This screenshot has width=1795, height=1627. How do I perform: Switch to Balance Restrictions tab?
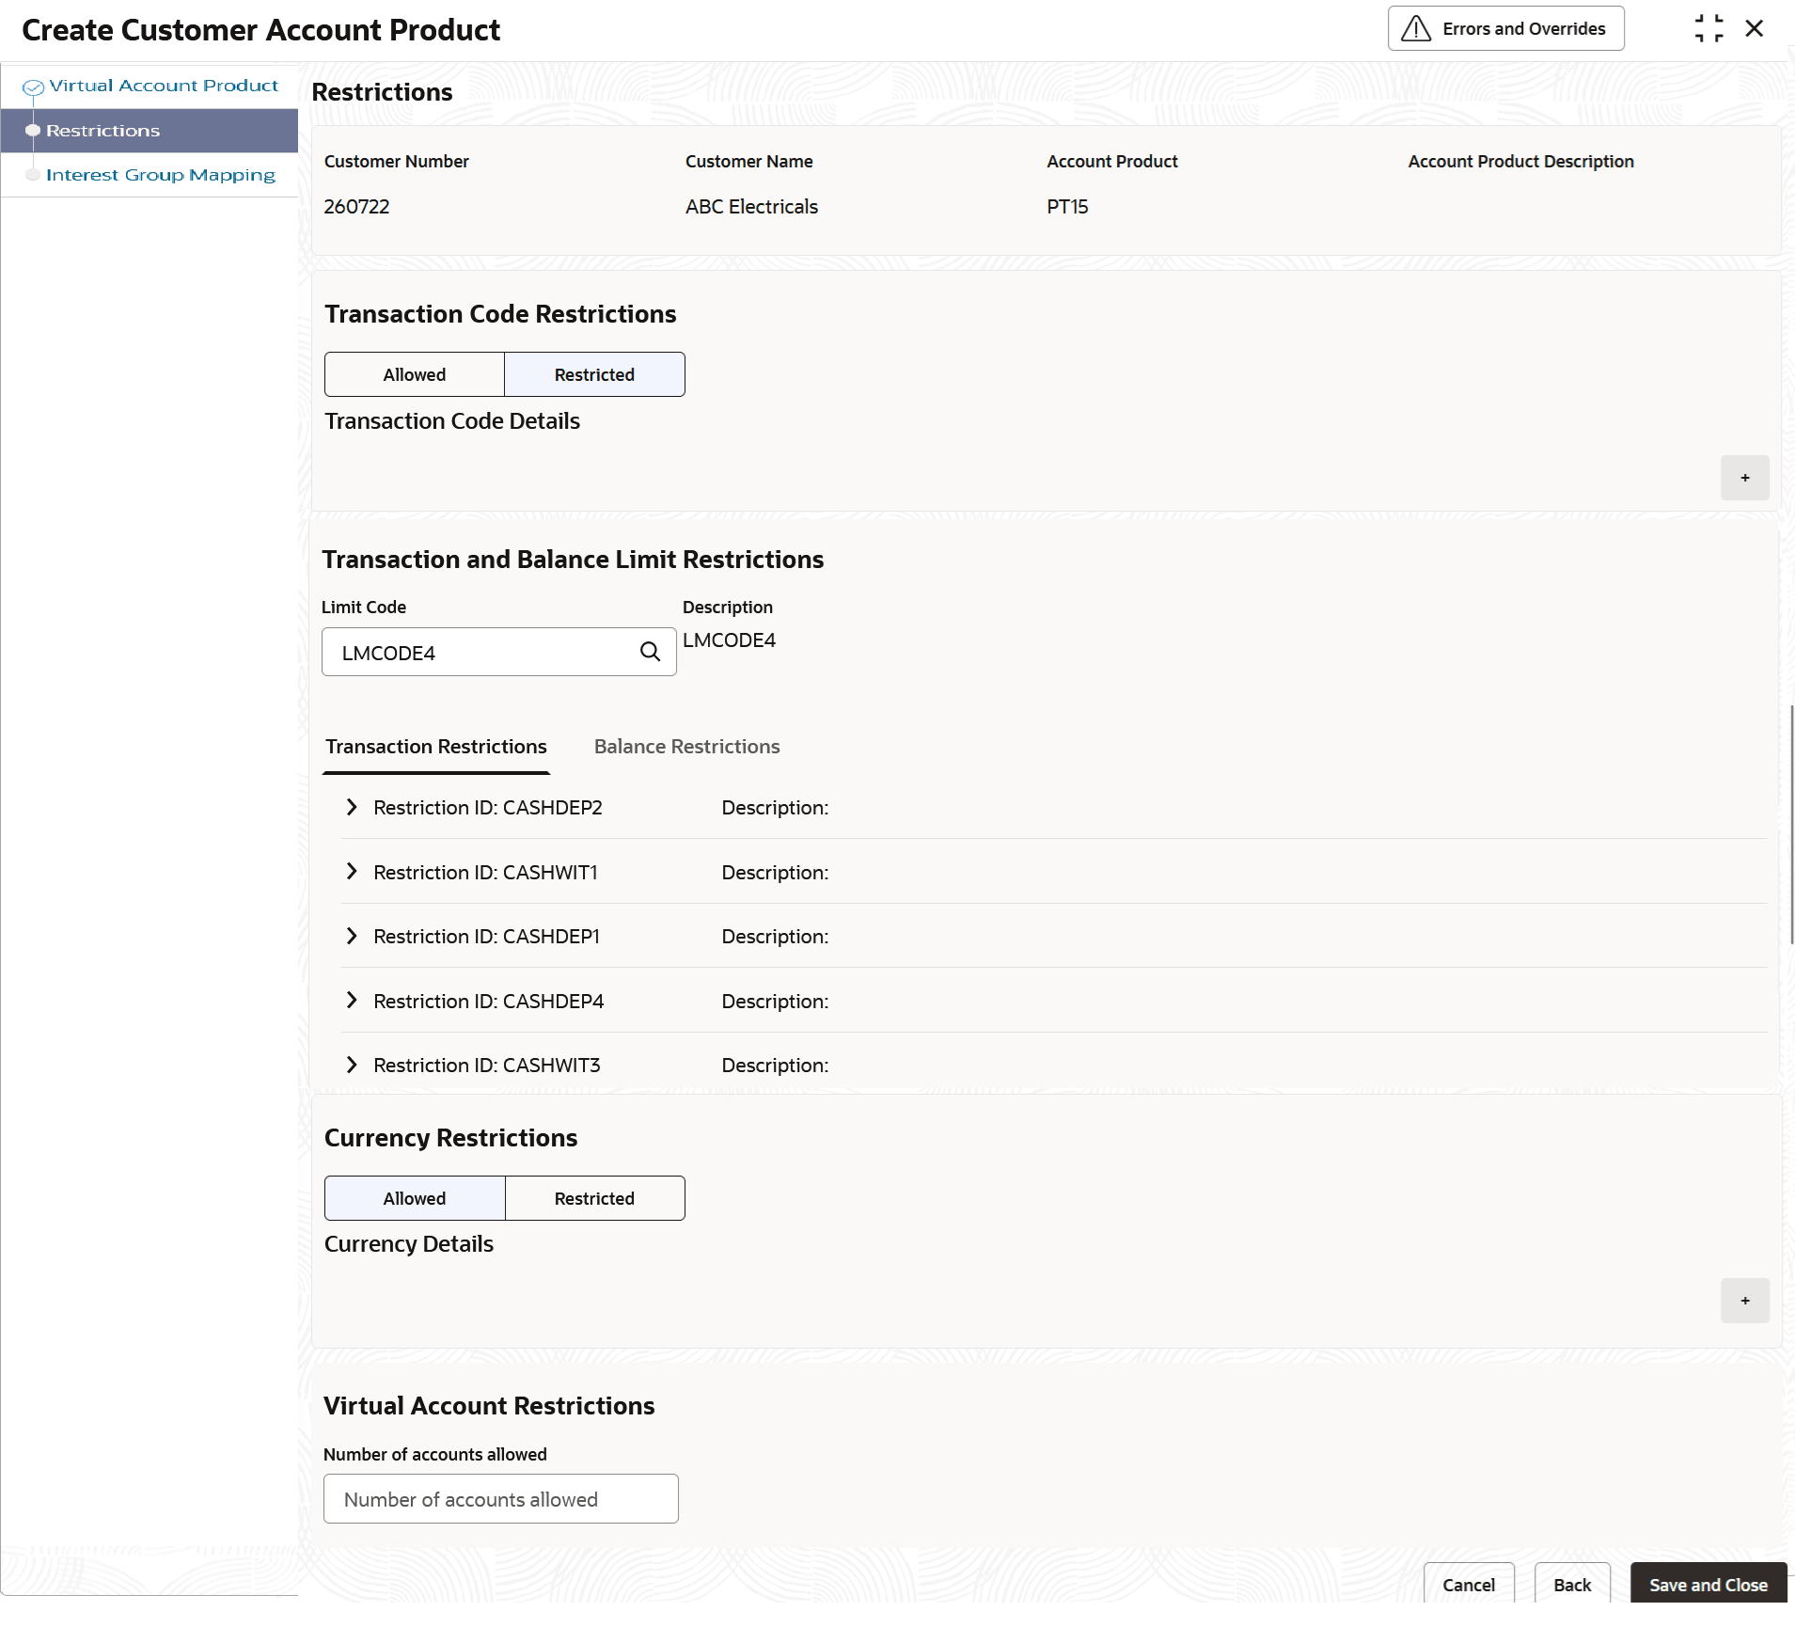coord(687,747)
